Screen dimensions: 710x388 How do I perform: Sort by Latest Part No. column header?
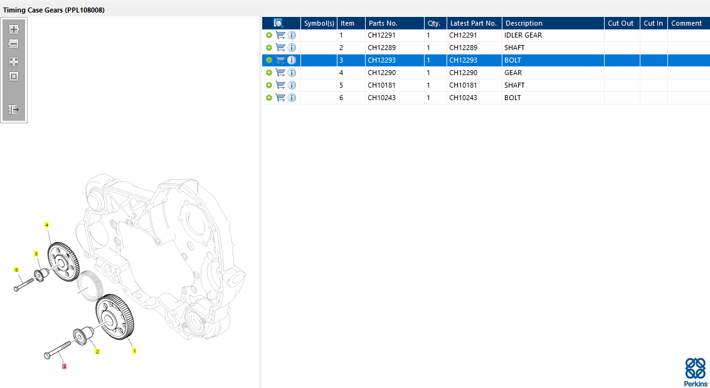click(474, 23)
